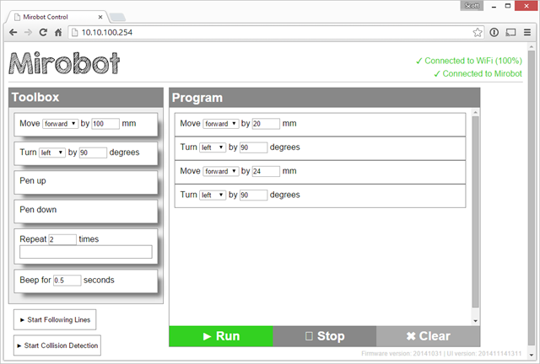Start Collision Detection
This screenshot has height=364, width=540.
coord(57,345)
